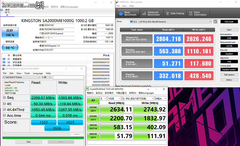Open TxBENCH History

click(229, 80)
